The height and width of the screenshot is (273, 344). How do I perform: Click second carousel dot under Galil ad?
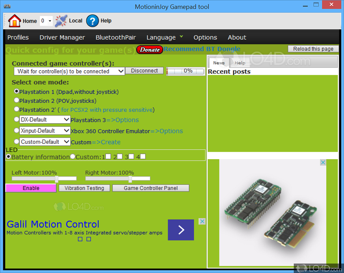click(x=89, y=239)
